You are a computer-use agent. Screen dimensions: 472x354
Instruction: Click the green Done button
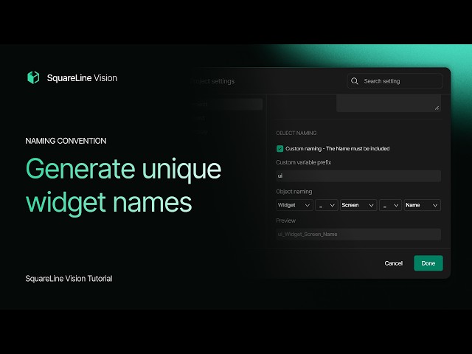point(428,263)
